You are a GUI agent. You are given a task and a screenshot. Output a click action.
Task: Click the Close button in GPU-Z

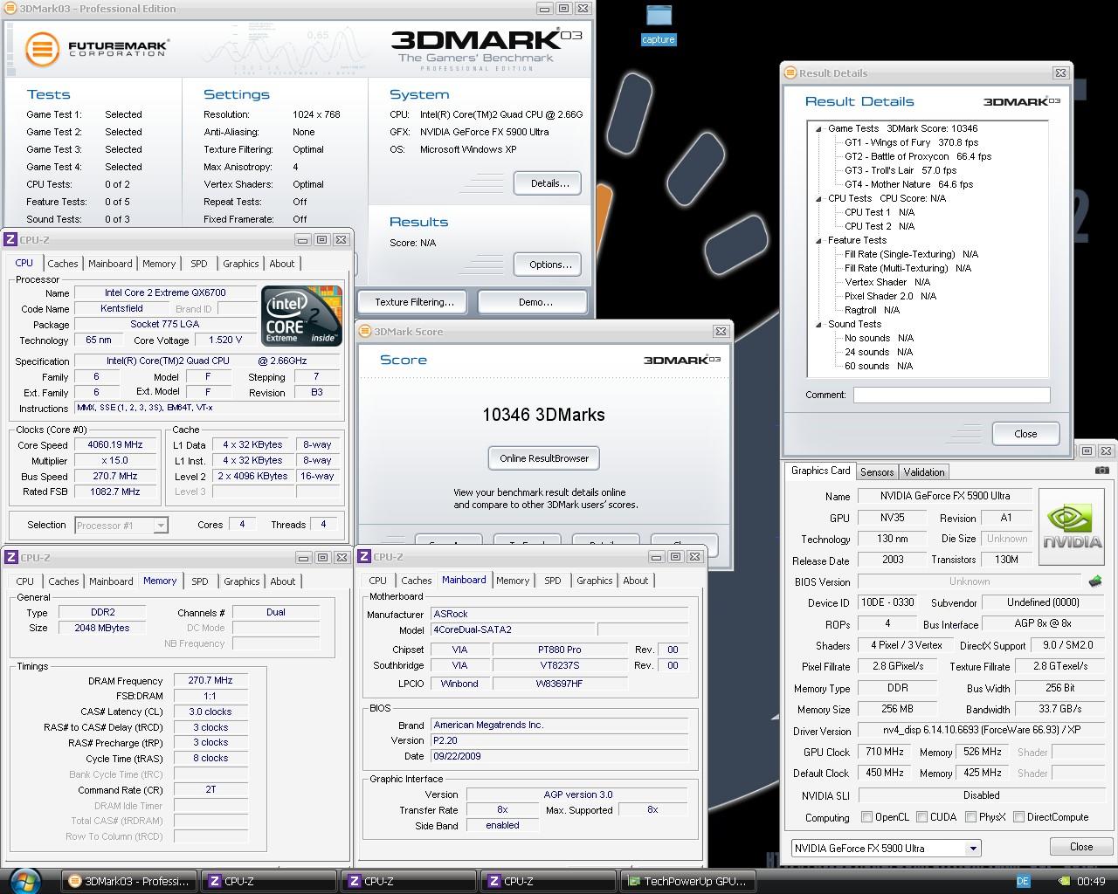pyautogui.click(x=1081, y=847)
